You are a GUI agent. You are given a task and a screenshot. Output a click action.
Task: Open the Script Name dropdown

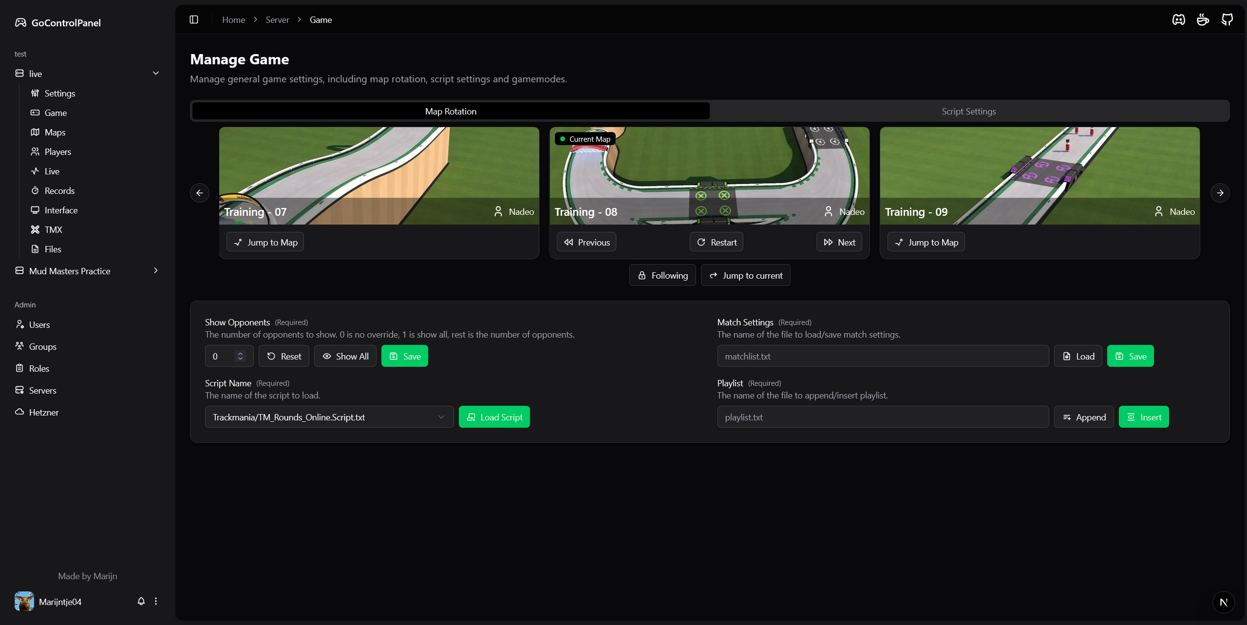pos(329,417)
